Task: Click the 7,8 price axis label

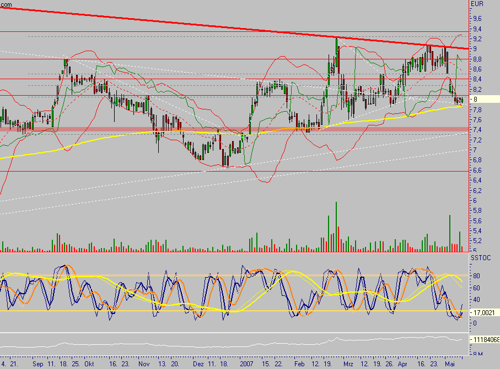Action: point(477,110)
